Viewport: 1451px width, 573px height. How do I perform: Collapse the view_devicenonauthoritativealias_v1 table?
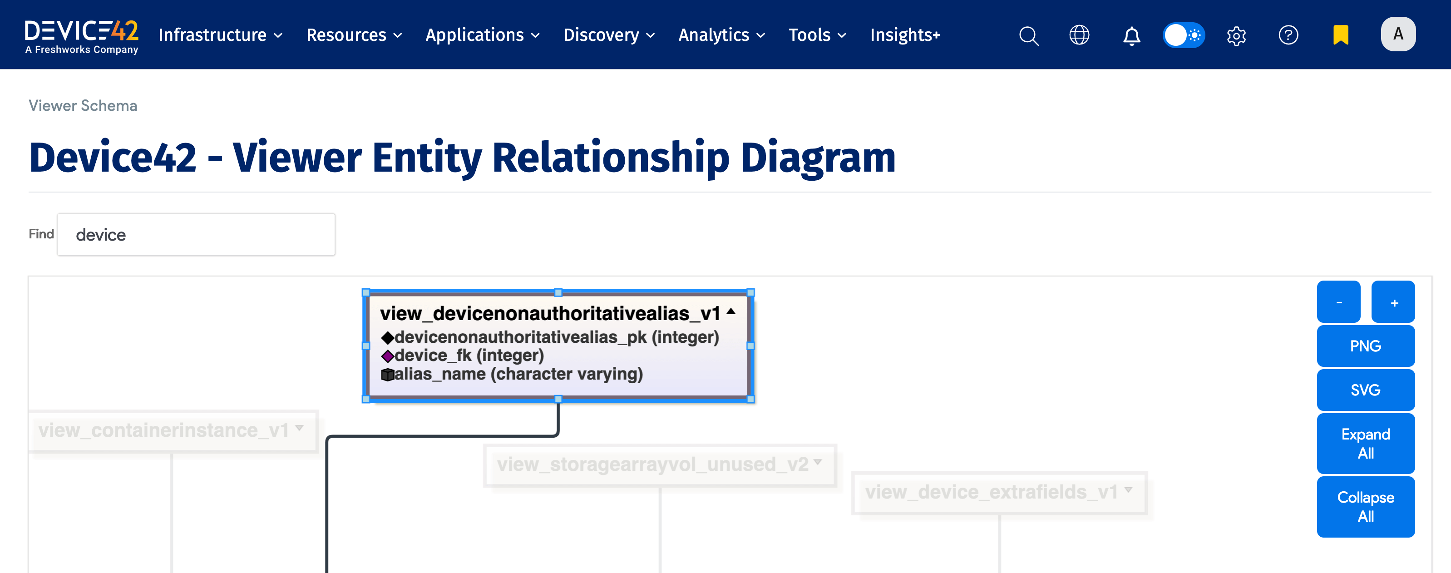(731, 311)
